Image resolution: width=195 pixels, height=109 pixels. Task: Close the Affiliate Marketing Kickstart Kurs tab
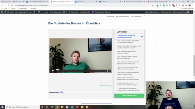[x=72, y=2]
